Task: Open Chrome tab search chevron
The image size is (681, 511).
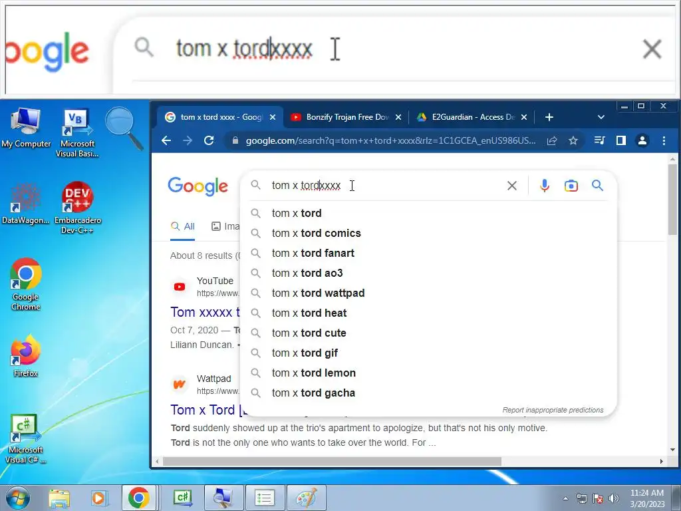Action: coord(601,117)
